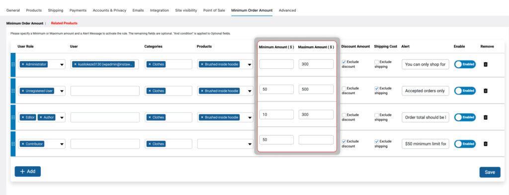The height and width of the screenshot is (195, 509).
Task: Remove the Editor tag with its x
Action: click(x=23, y=117)
